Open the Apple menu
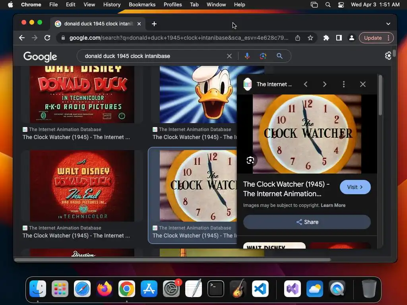 click(x=10, y=5)
